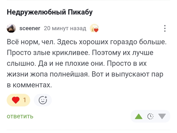Click the red heart reaction emoji
177x133 pixels.
click(x=16, y=100)
